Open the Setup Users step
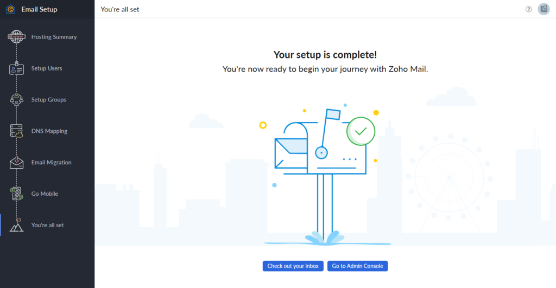 47,68
